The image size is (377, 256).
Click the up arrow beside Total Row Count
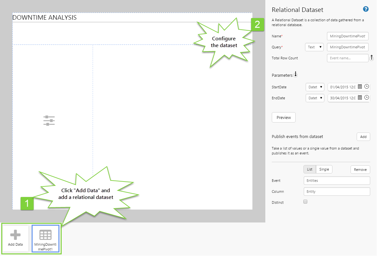[x=372, y=58]
